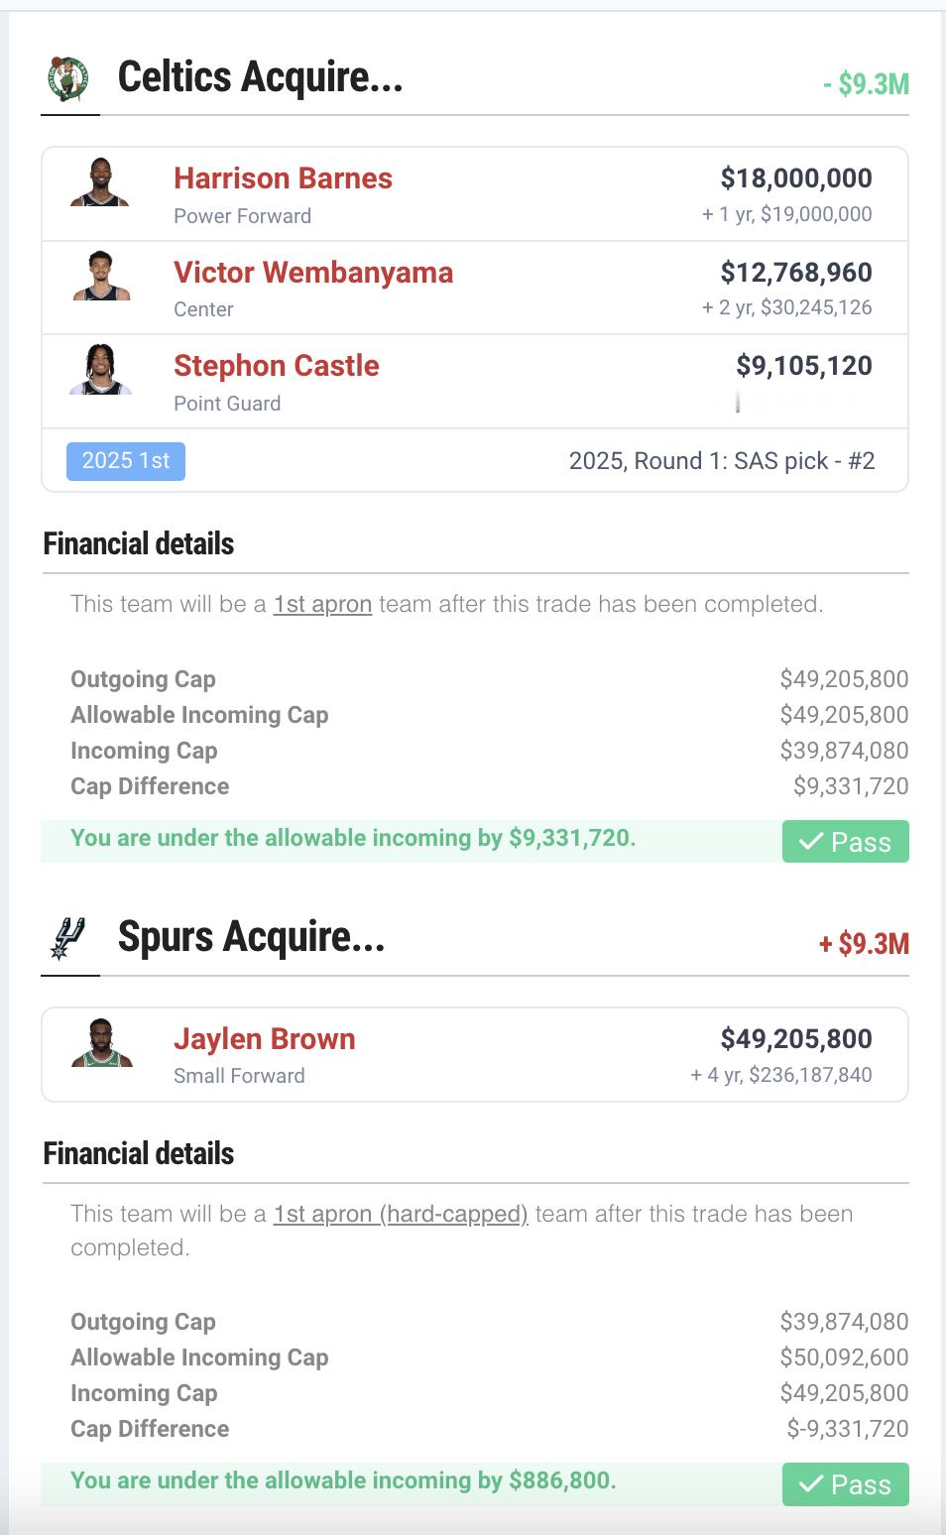Screen dimensions: 946x1535
Task: Select Stephon Castle's headshot photo
Action: [100, 369]
